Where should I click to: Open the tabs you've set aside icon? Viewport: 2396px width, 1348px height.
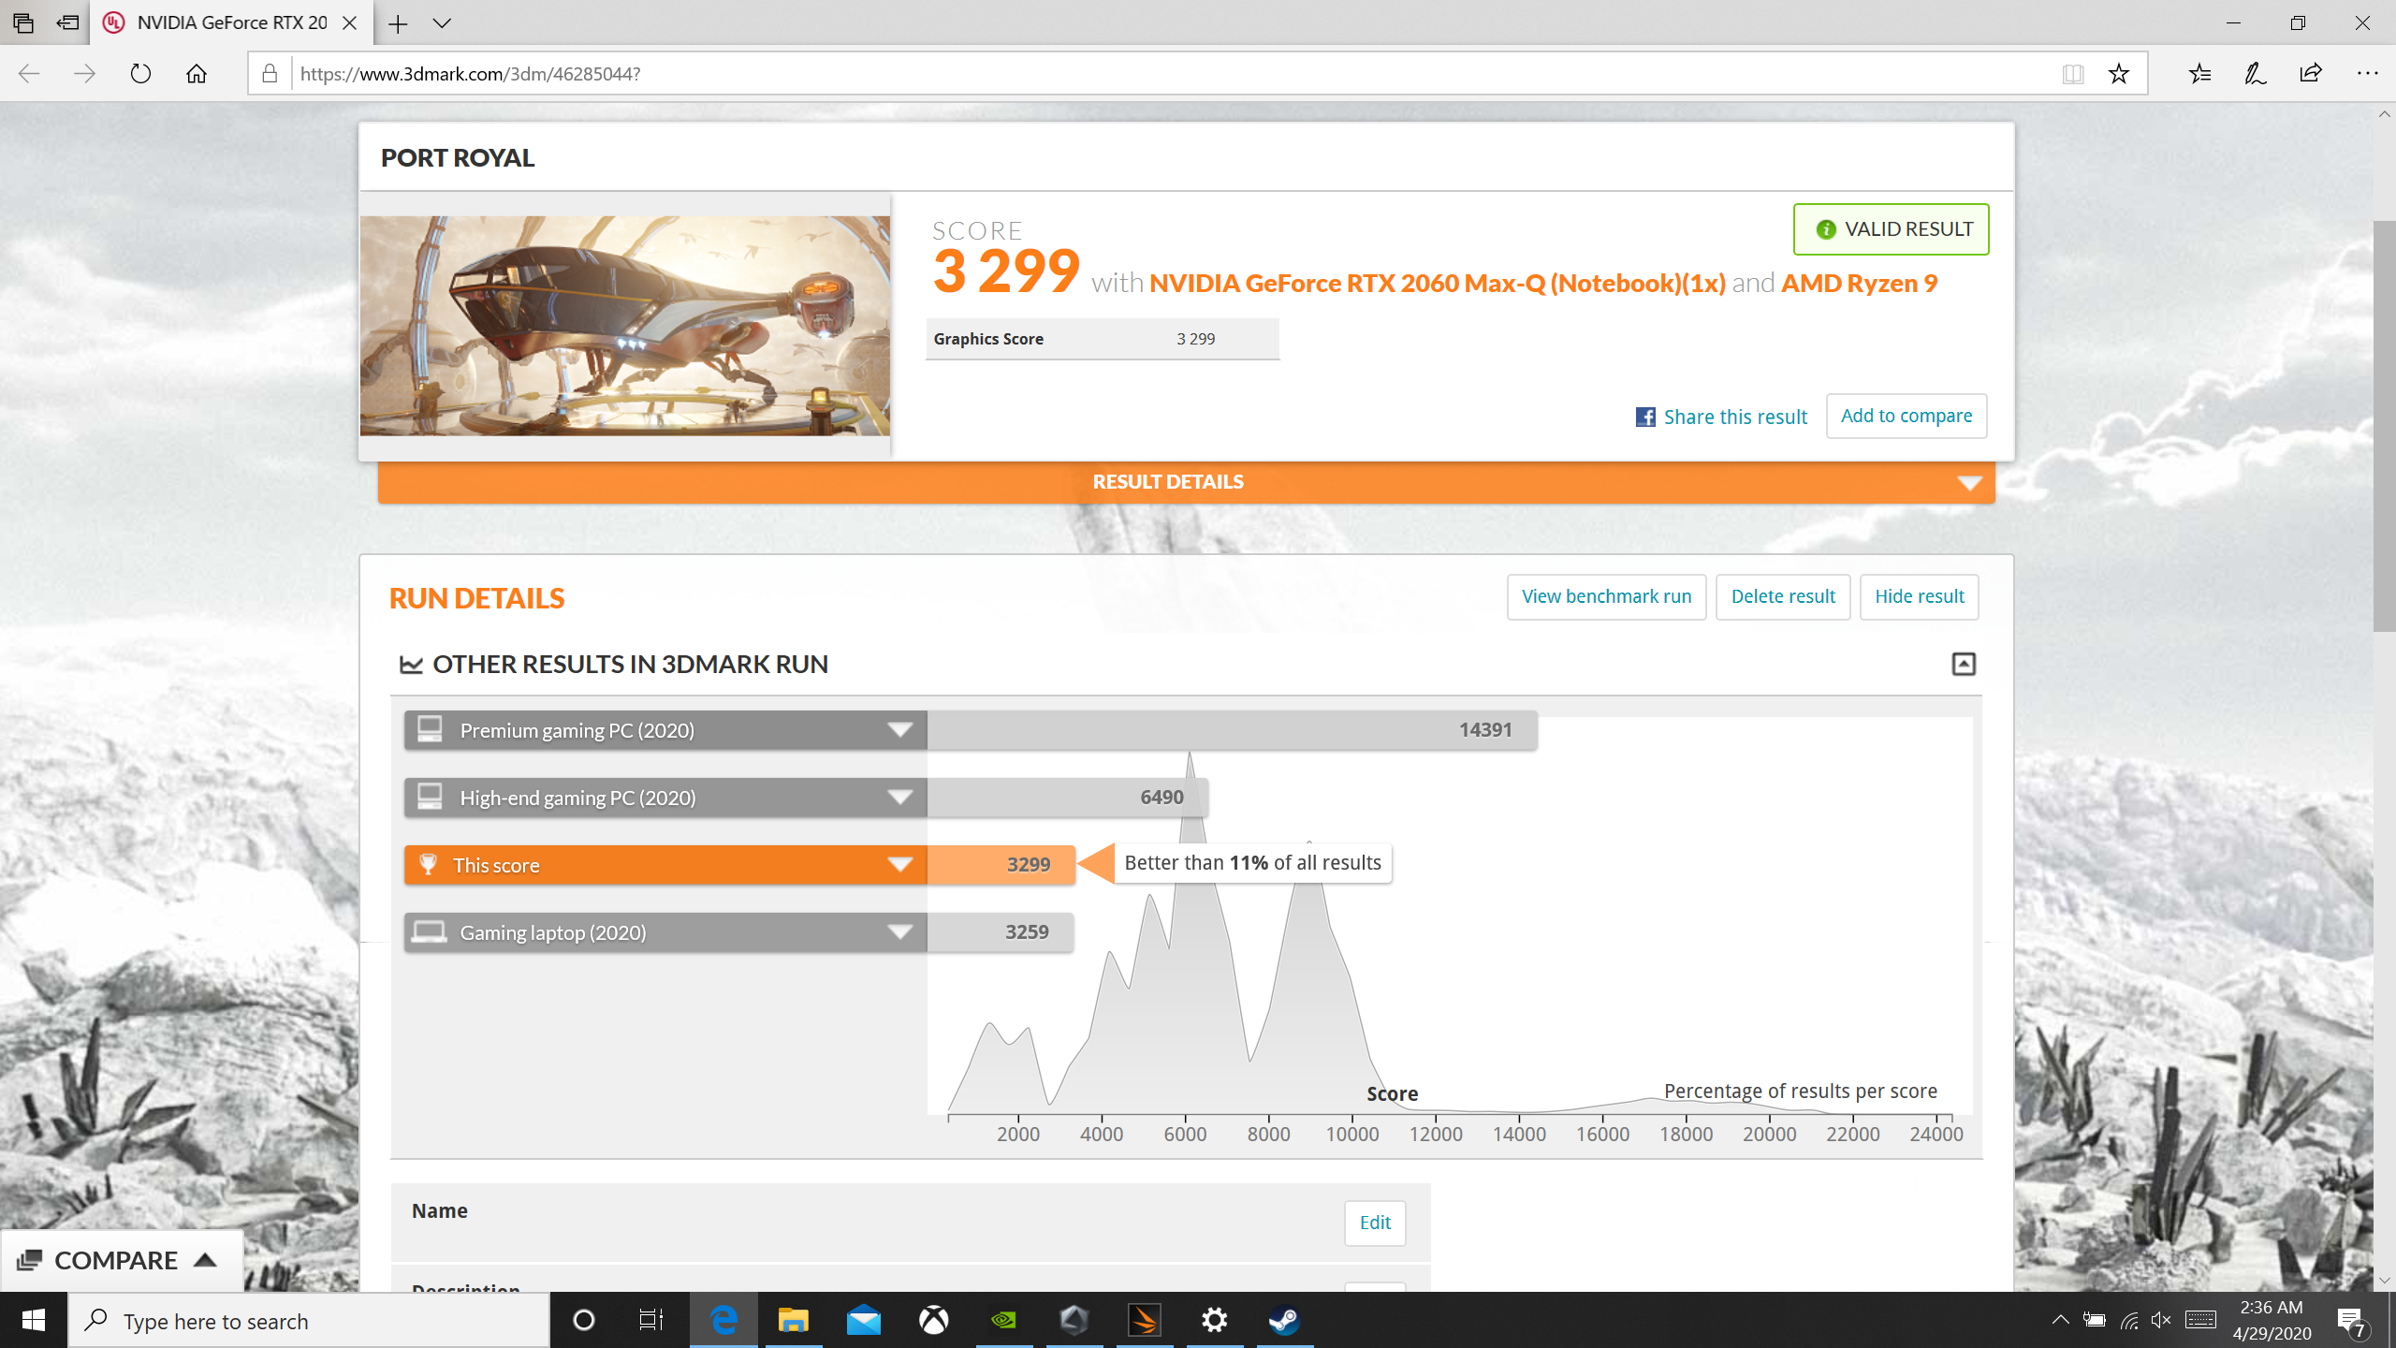[23, 22]
